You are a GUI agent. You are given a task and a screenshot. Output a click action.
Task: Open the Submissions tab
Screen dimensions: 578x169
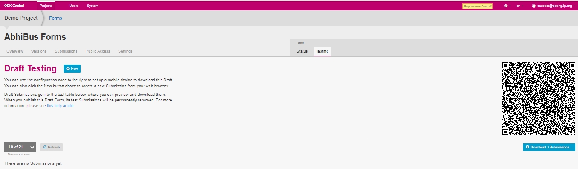point(66,51)
